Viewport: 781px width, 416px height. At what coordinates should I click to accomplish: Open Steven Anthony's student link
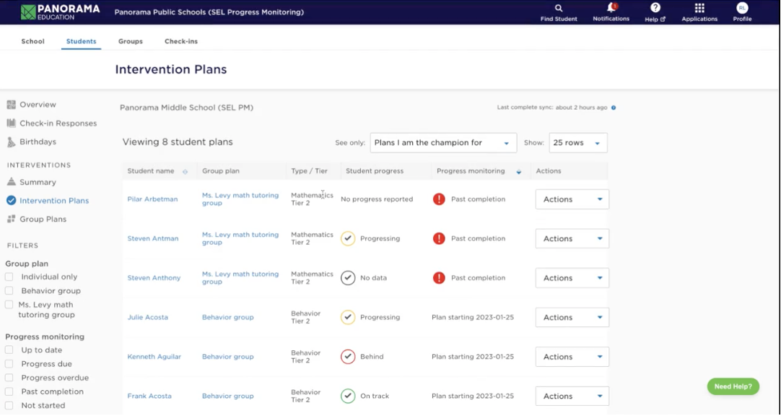pos(154,278)
